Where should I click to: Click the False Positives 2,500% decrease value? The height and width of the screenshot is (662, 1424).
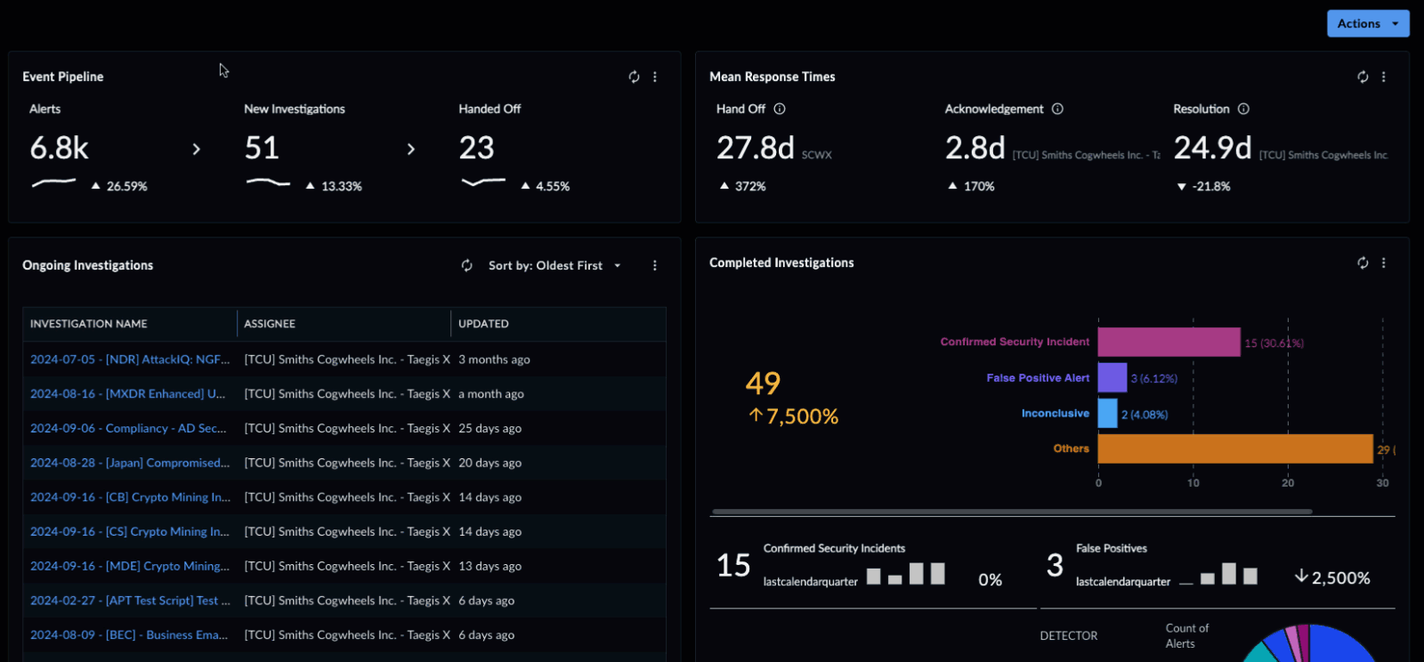(x=1332, y=577)
